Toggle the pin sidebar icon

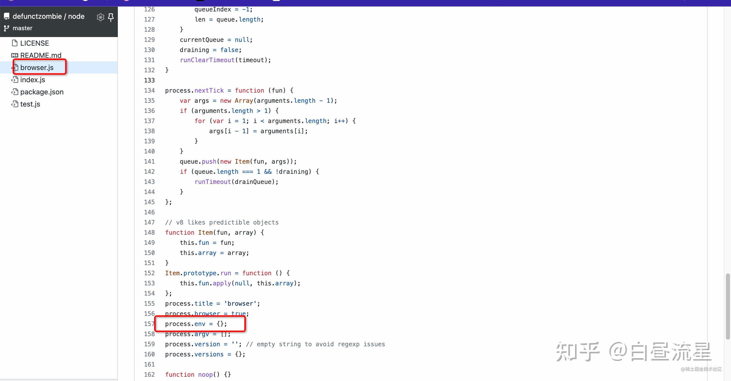tap(111, 17)
